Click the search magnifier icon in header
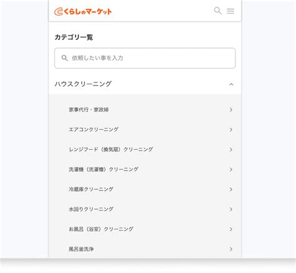This screenshot has height=273, width=296. [218, 11]
